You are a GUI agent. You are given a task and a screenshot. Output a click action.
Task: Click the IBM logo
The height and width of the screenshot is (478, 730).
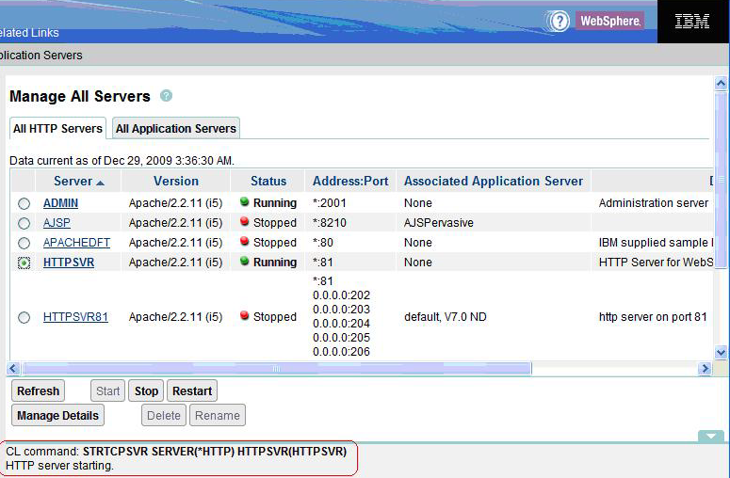pyautogui.click(x=692, y=21)
